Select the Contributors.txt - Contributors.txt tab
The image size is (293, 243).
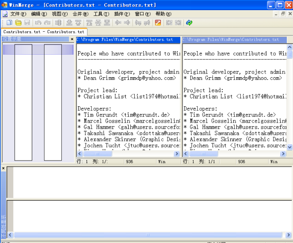44,32
